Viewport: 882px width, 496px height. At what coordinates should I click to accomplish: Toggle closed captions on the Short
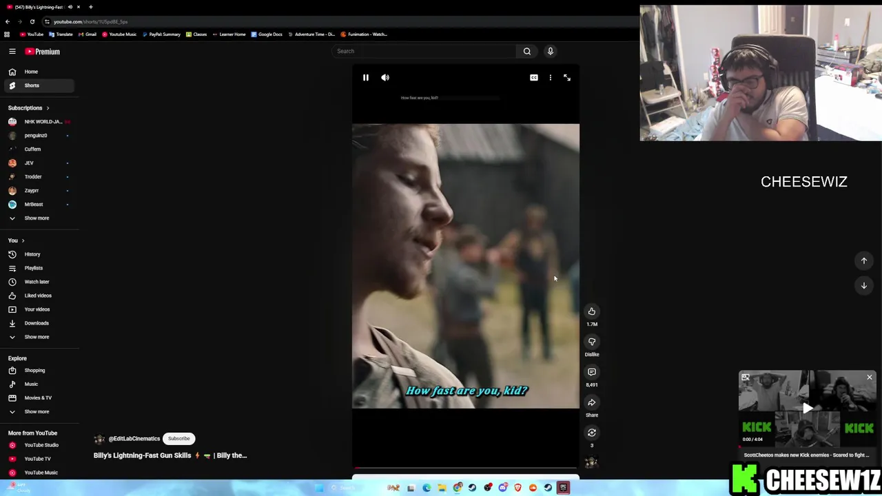pos(534,78)
